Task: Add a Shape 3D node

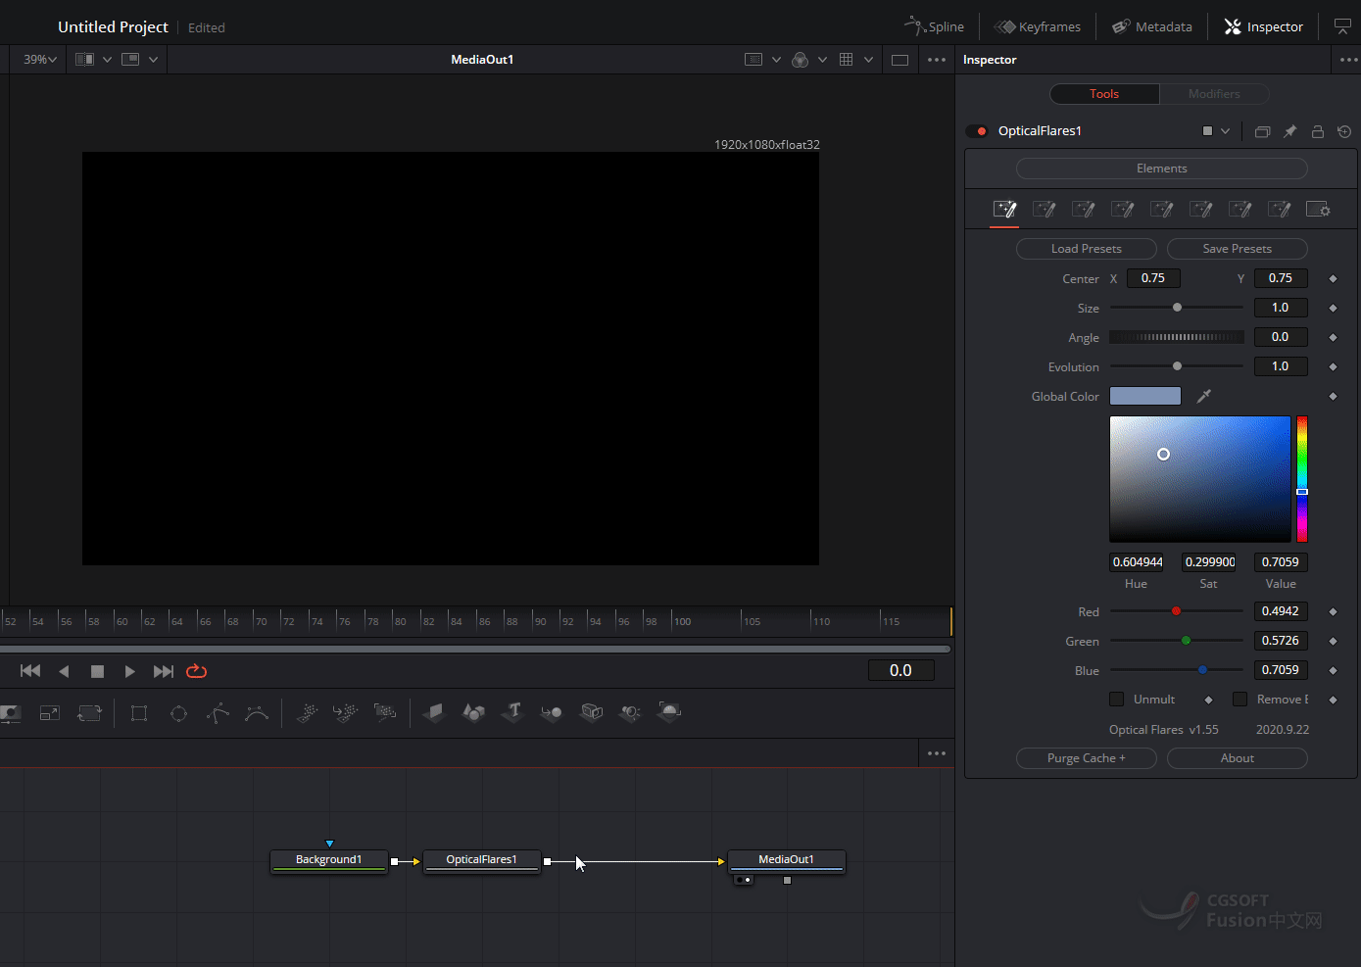Action: [x=473, y=712]
